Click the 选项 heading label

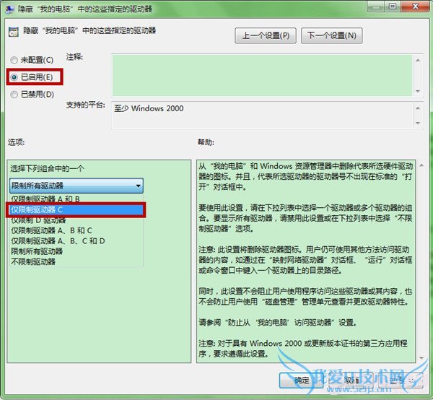[x=17, y=142]
